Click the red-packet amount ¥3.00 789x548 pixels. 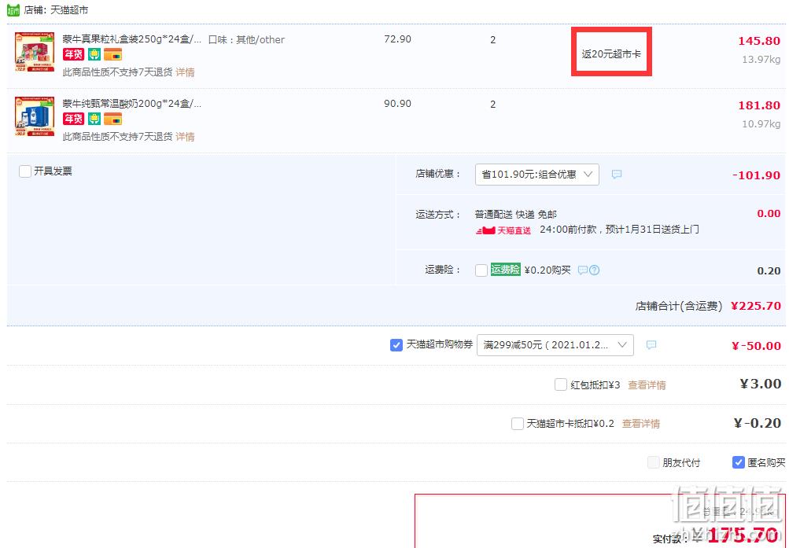tap(761, 384)
